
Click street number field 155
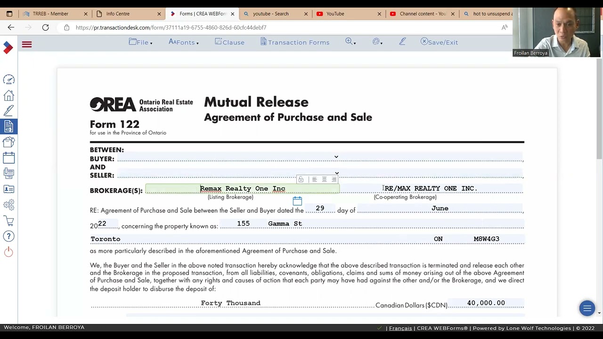point(243,224)
